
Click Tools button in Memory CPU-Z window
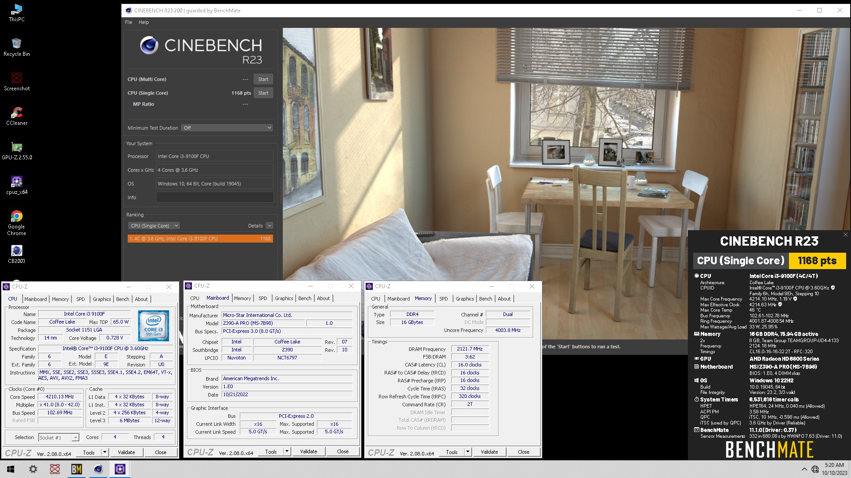(452, 452)
